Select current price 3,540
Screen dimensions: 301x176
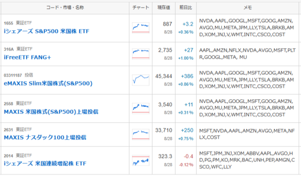[165, 104]
